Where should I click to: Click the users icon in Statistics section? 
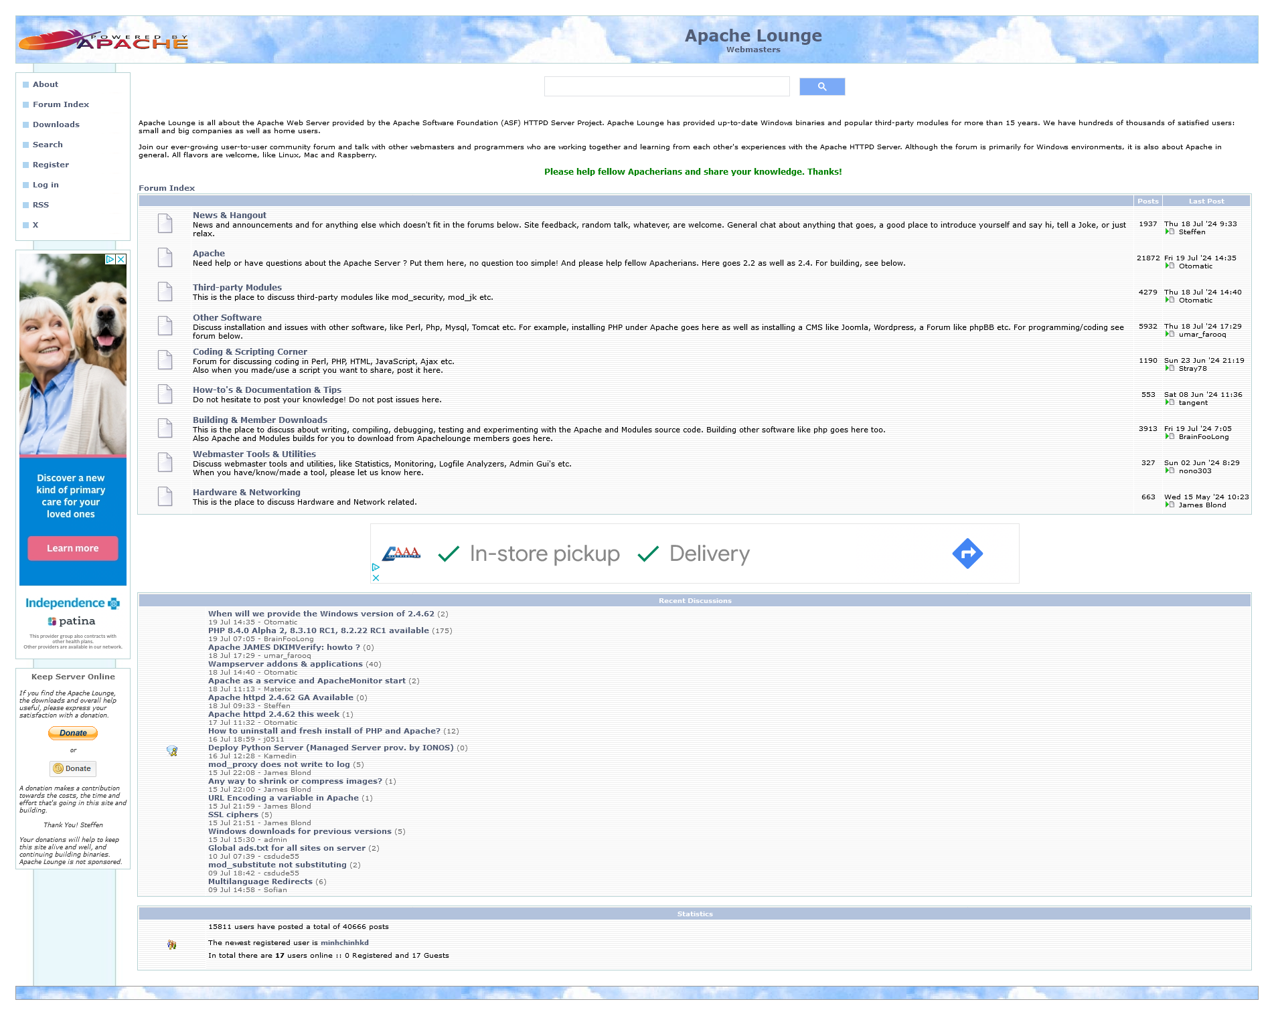coord(172,944)
